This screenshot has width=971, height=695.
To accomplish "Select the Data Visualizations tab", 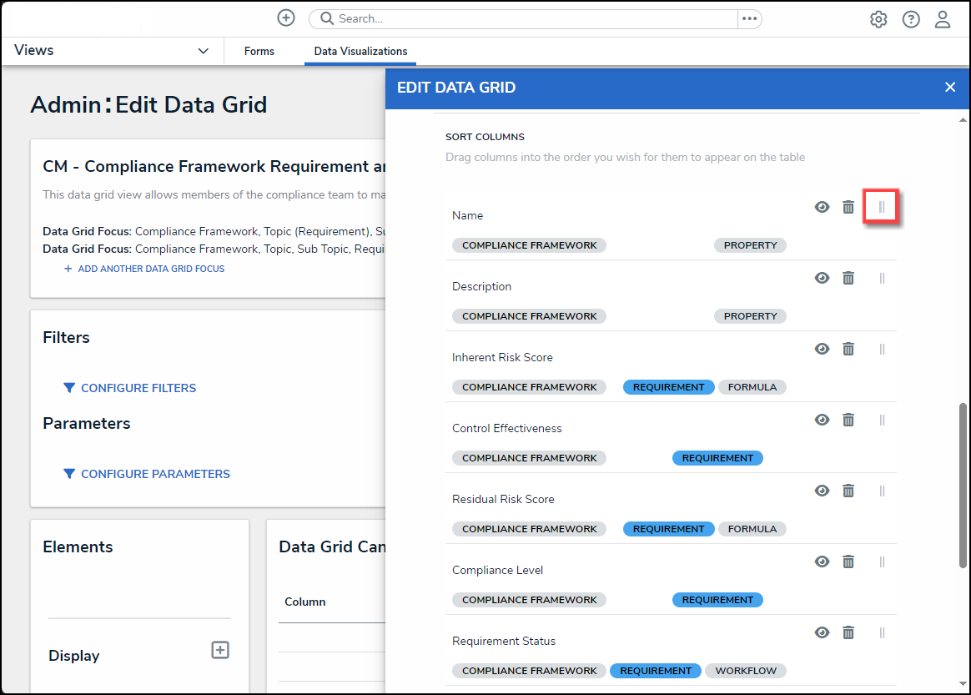I will 360,51.
